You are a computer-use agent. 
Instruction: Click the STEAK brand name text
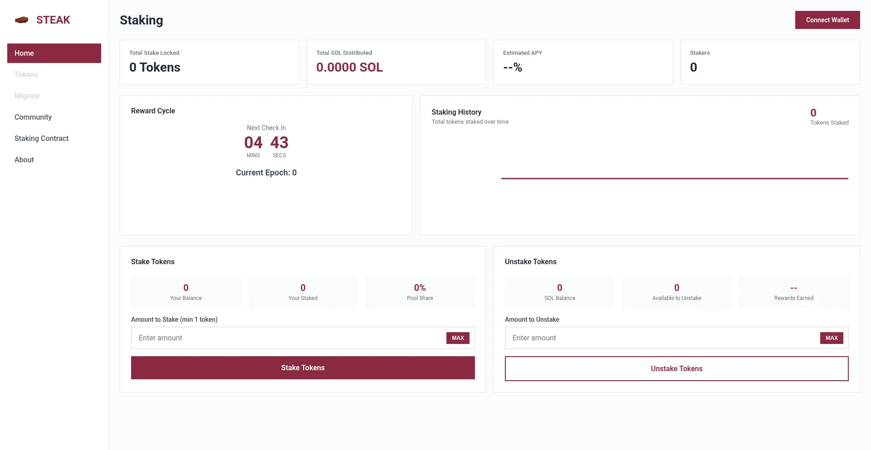tap(53, 20)
